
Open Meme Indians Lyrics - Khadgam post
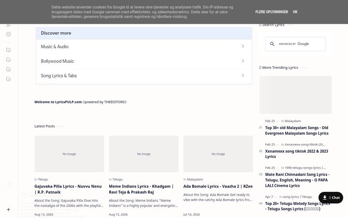(x=141, y=189)
